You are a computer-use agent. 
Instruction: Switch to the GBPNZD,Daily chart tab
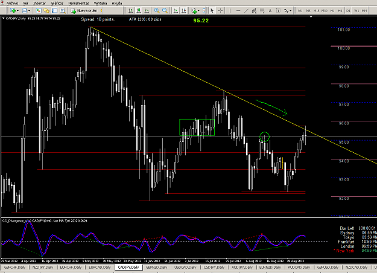tap(157, 267)
